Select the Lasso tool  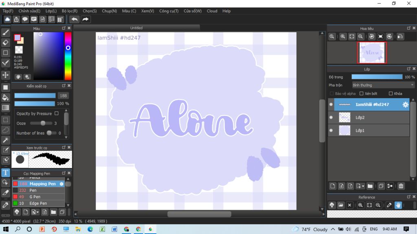(x=5, y=130)
